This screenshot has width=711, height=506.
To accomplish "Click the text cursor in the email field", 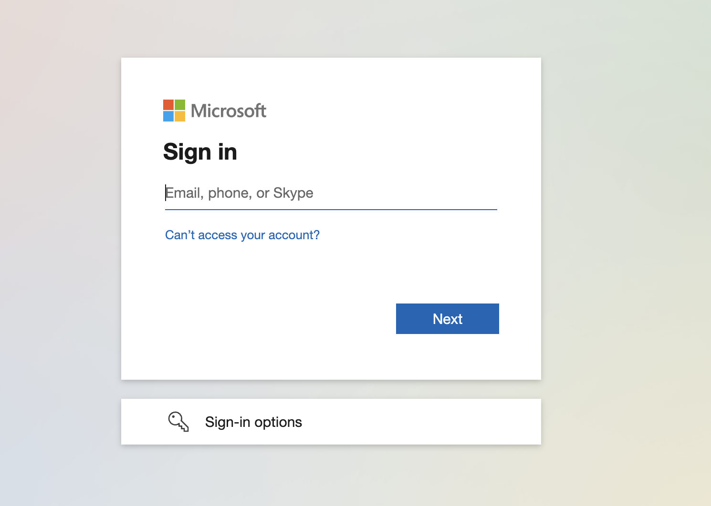I will 165,192.
